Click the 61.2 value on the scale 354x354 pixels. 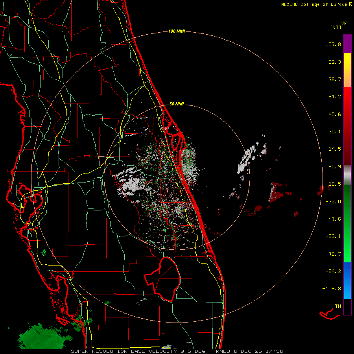[x=335, y=97]
